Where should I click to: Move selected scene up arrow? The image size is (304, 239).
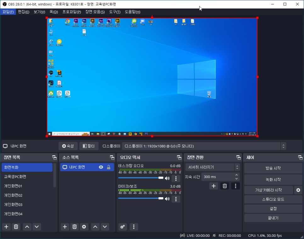point(27,227)
